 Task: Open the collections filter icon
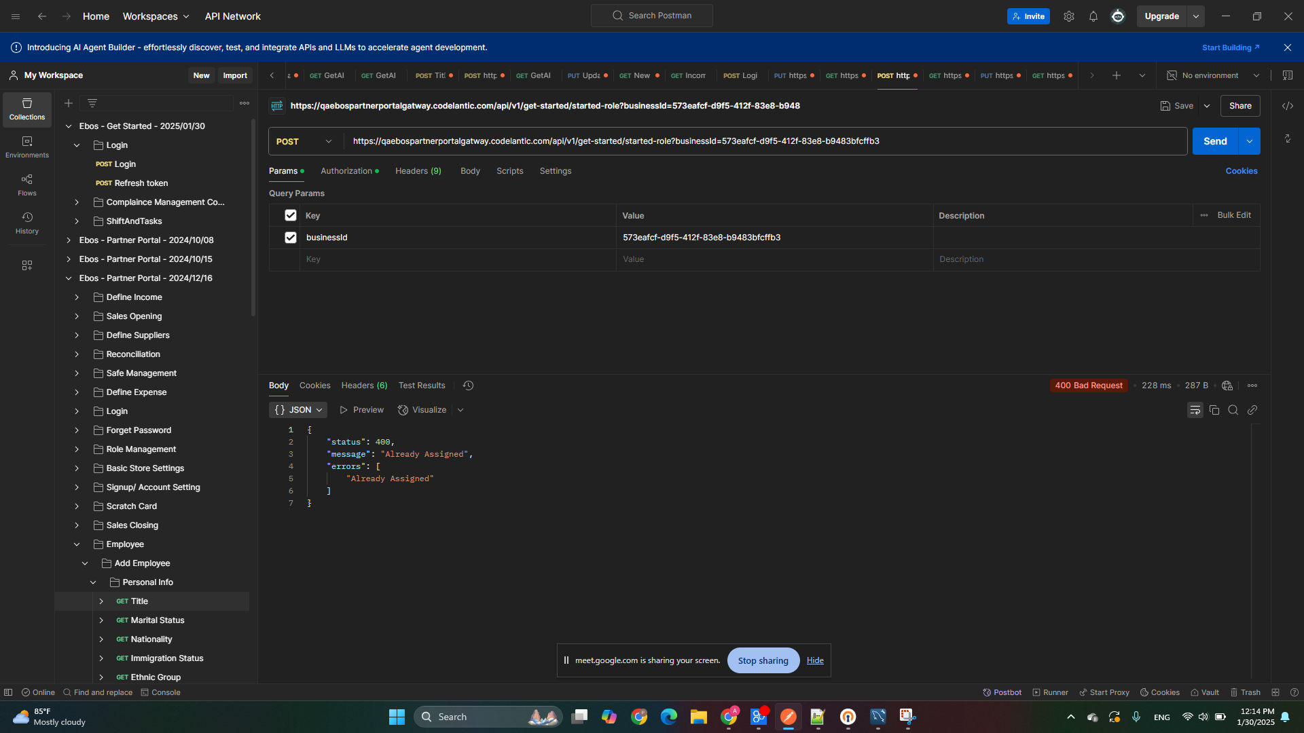[92, 103]
